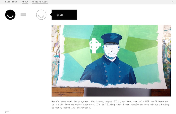Click the officer's blue cap in painting
Viewport: 176px width, 114px height.
point(111,39)
